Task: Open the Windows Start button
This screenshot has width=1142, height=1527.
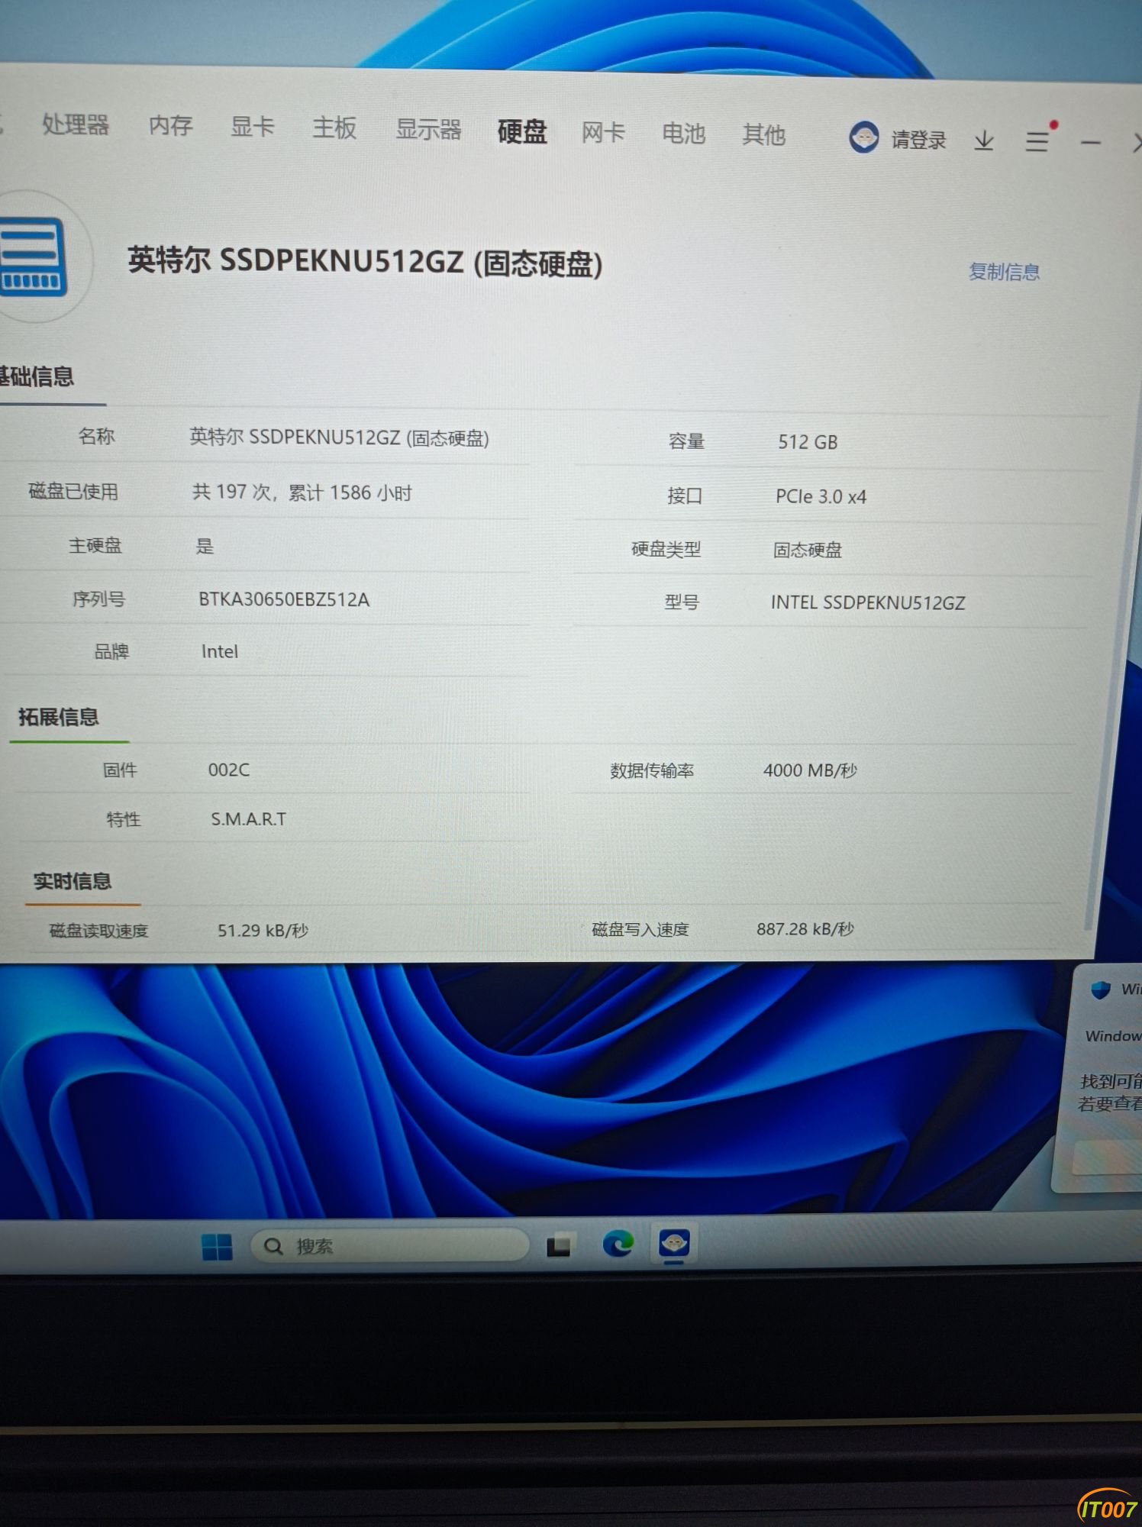Action: pyautogui.click(x=217, y=1247)
